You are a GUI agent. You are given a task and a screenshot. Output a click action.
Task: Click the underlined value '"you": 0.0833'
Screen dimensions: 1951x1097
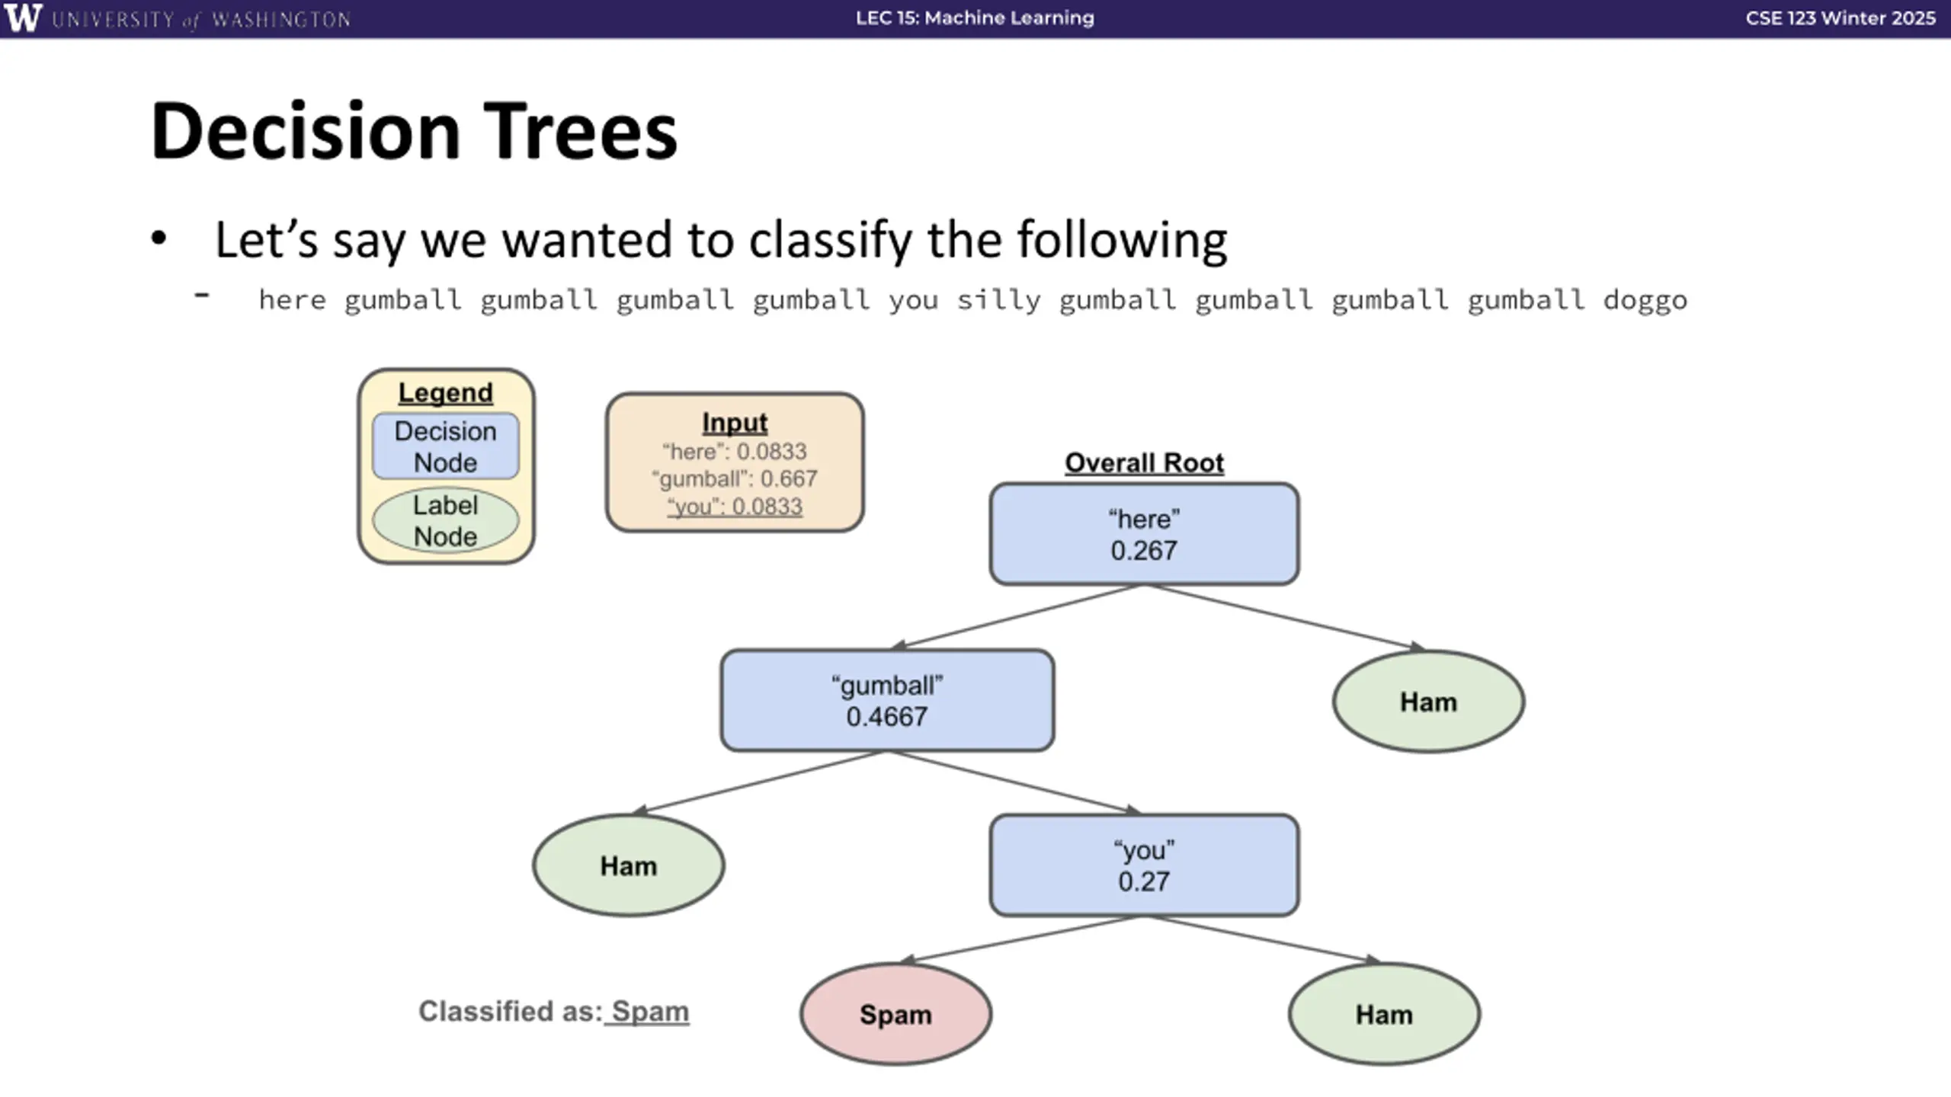click(735, 507)
